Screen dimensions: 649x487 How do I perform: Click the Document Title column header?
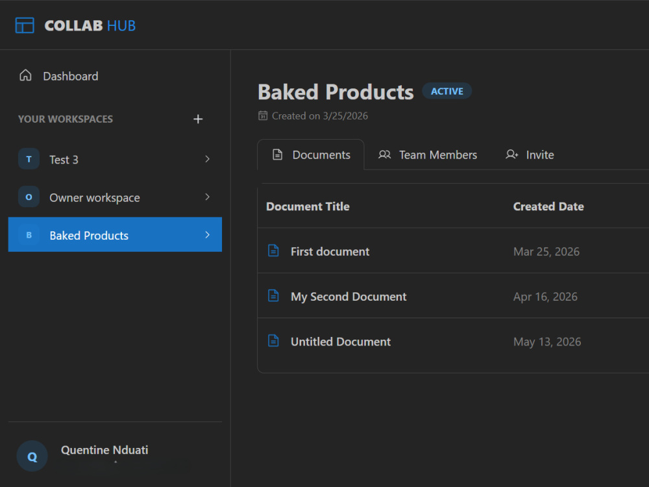coord(308,206)
